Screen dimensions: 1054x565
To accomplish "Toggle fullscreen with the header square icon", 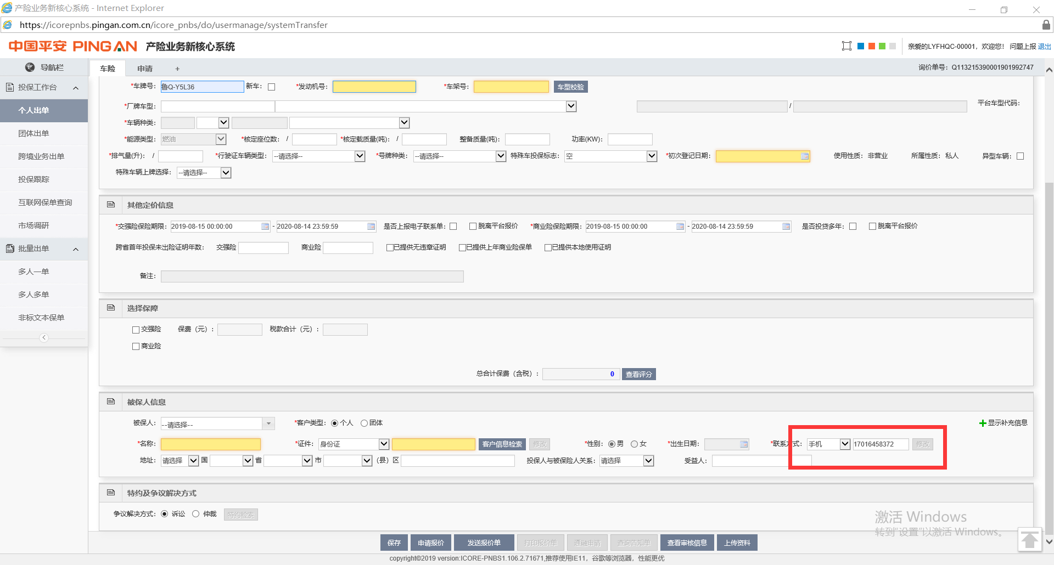I will pos(846,46).
